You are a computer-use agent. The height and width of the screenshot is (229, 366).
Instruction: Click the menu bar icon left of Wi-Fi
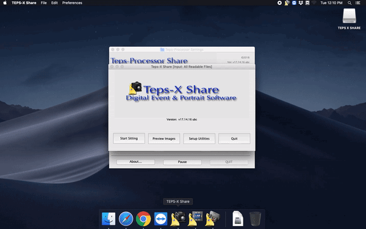coord(307,3)
